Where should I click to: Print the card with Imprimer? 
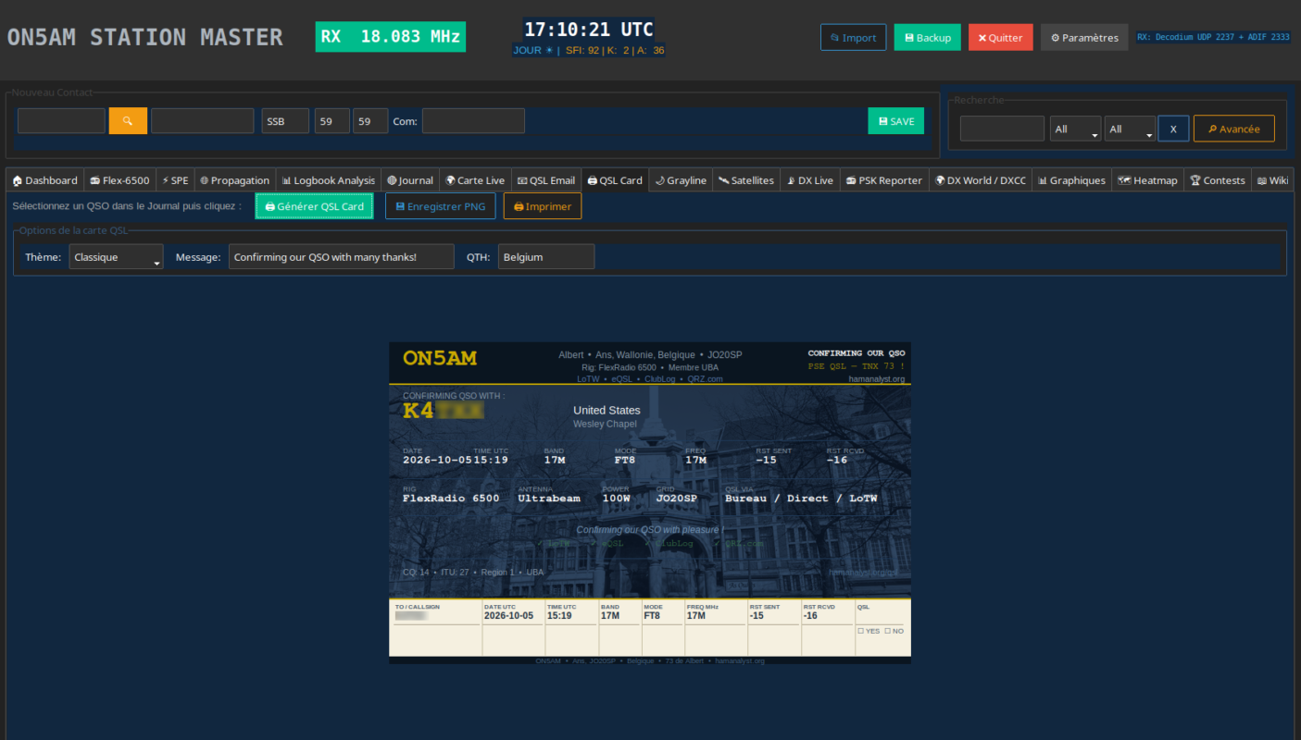coord(543,206)
